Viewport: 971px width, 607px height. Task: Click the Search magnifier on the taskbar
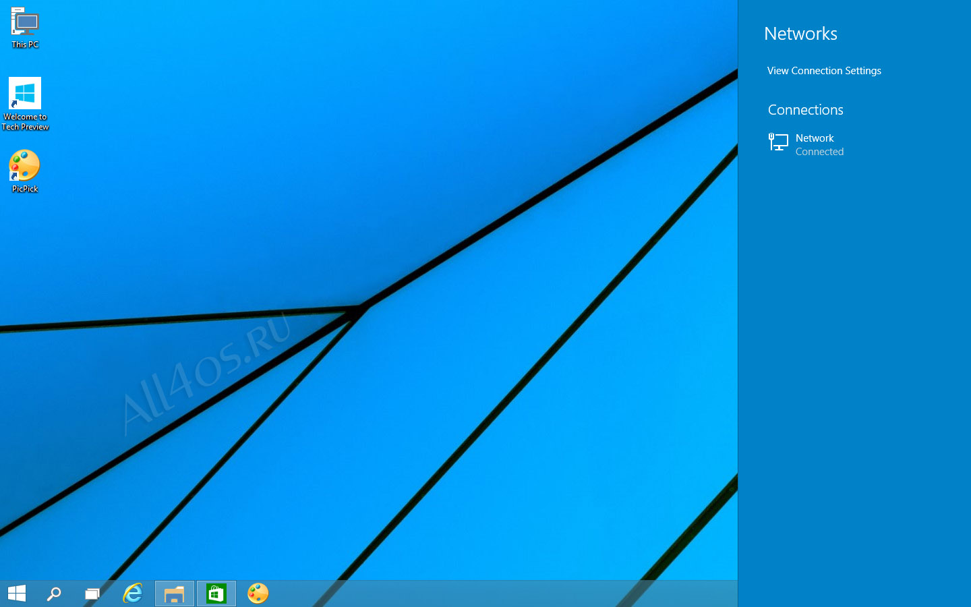(54, 594)
